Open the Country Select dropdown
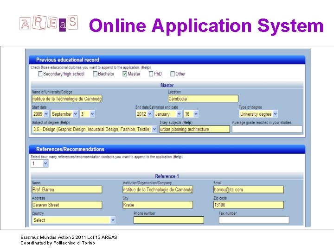The height and width of the screenshot is (250, 334). 74,220
